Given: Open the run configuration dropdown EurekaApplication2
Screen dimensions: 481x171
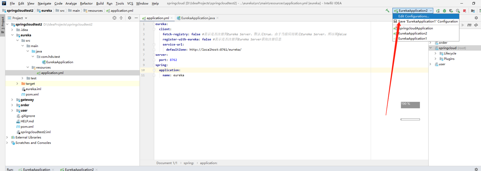Looking at the screenshot, I should pos(413,11).
